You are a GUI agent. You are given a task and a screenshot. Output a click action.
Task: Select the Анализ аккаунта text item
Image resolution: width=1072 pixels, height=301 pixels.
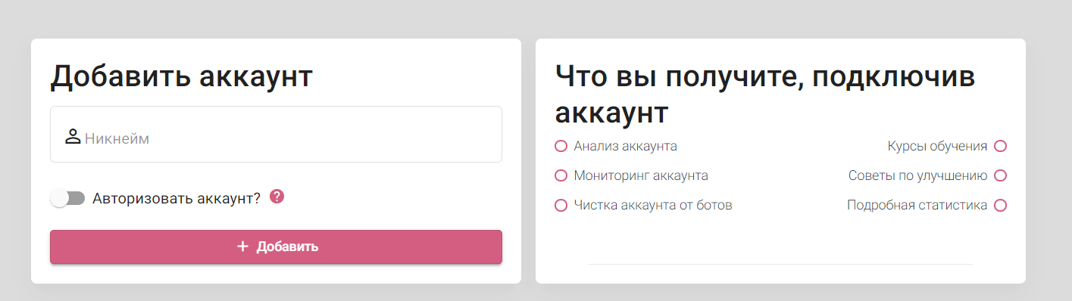coord(626,146)
